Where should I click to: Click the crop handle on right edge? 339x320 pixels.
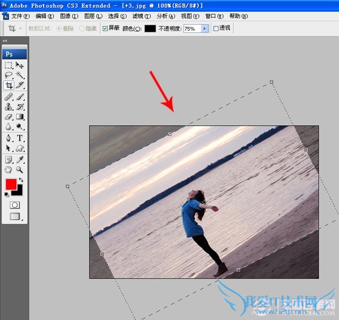click(306, 150)
